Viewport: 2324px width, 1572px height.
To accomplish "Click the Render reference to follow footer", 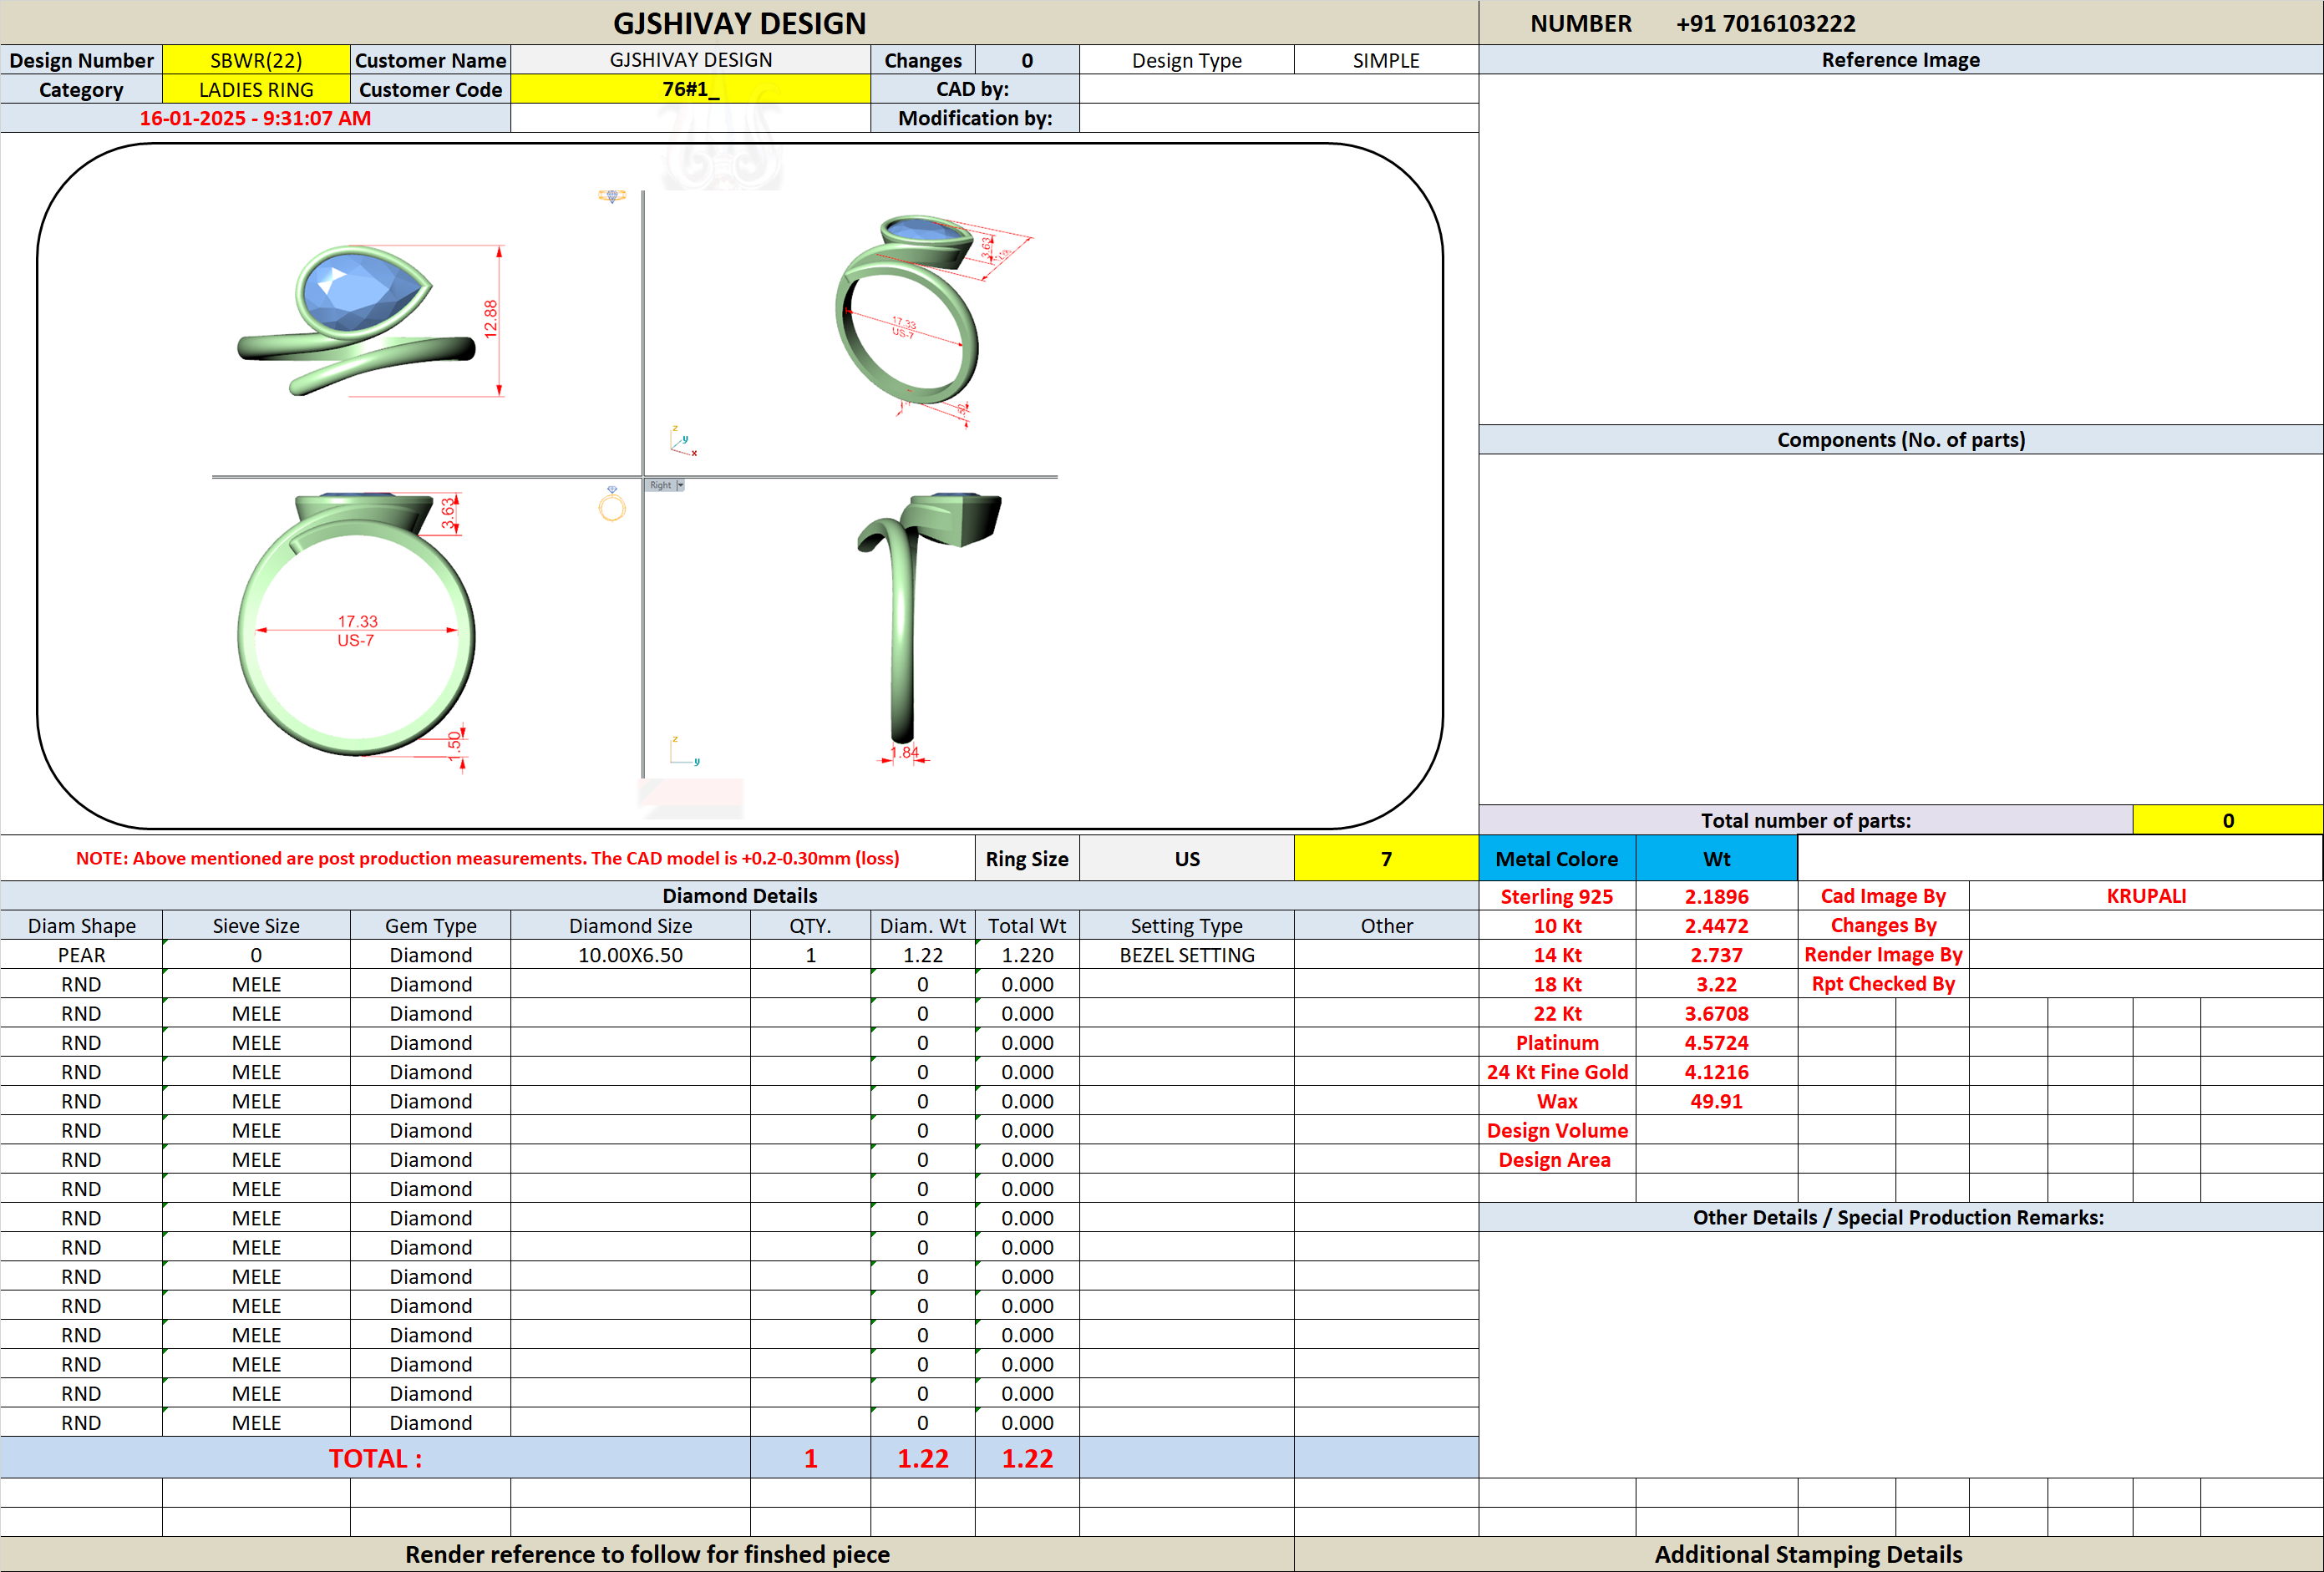I will coord(647,1554).
